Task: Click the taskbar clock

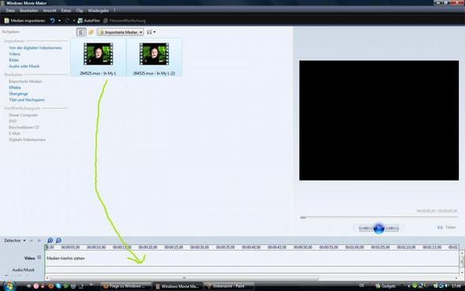Action: pyautogui.click(x=457, y=286)
